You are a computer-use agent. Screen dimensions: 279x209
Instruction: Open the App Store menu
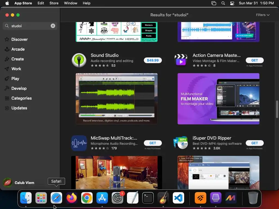pos(23,3)
